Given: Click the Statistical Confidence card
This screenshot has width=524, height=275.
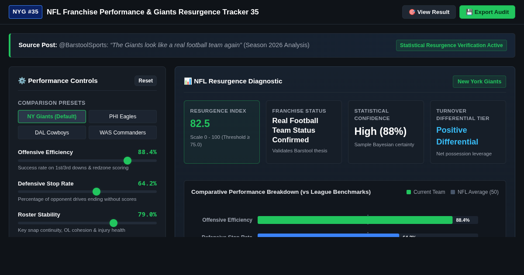Looking at the screenshot, I should tap(386, 132).
